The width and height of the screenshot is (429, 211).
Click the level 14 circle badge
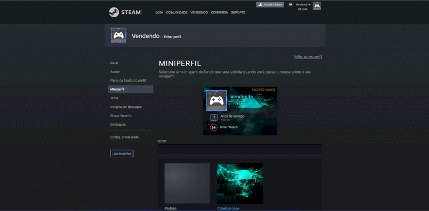coord(213,127)
